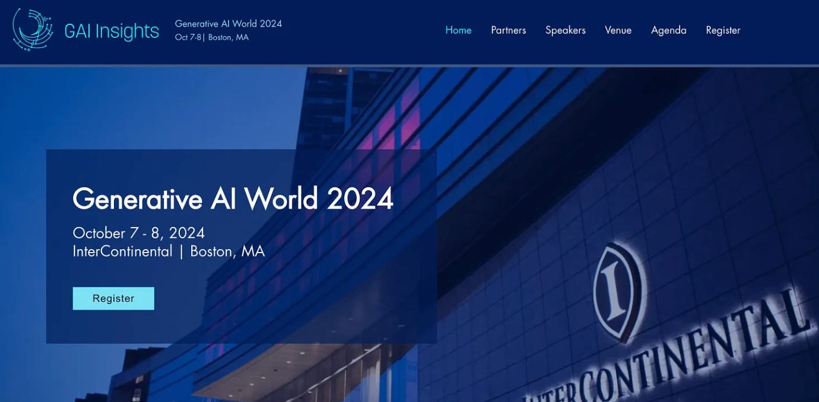Image resolution: width=819 pixels, height=402 pixels.
Task: Click header text 'Oct 7-8| Boston, MA'
Action: point(212,37)
